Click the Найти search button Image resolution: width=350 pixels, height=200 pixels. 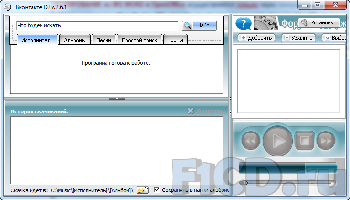click(205, 25)
